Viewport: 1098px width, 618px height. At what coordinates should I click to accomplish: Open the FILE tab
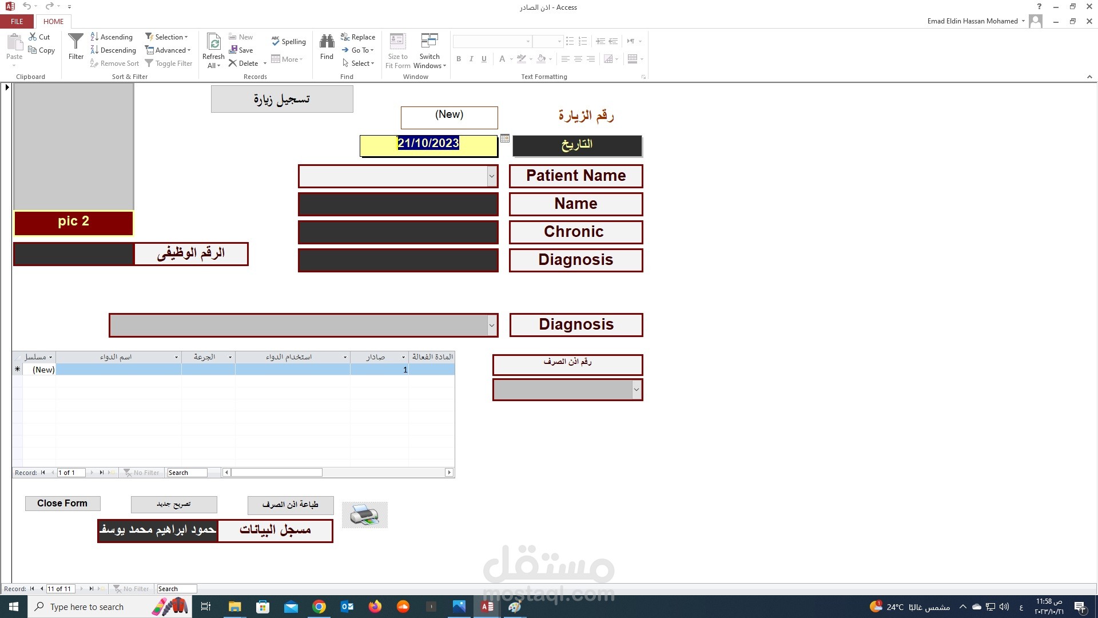pos(17,22)
